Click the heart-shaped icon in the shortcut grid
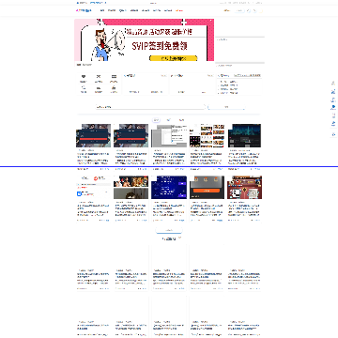 [x=84, y=76]
